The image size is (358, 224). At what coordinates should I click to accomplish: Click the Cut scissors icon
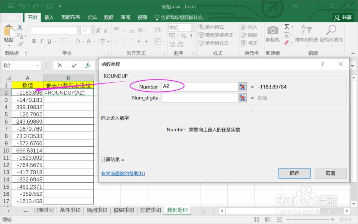(x=20, y=28)
